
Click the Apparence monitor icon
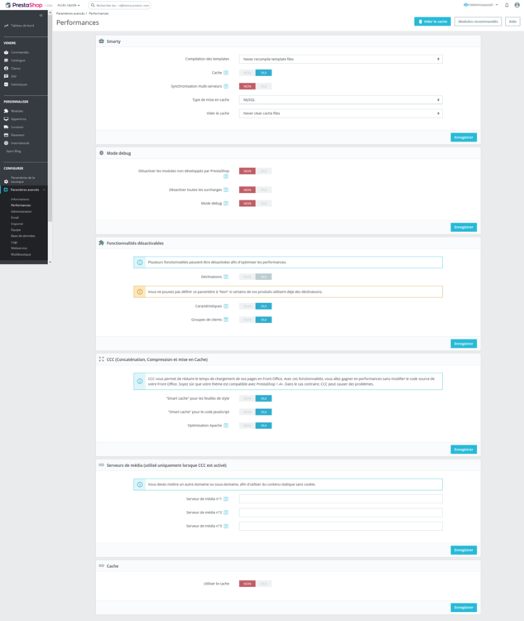tap(6, 118)
